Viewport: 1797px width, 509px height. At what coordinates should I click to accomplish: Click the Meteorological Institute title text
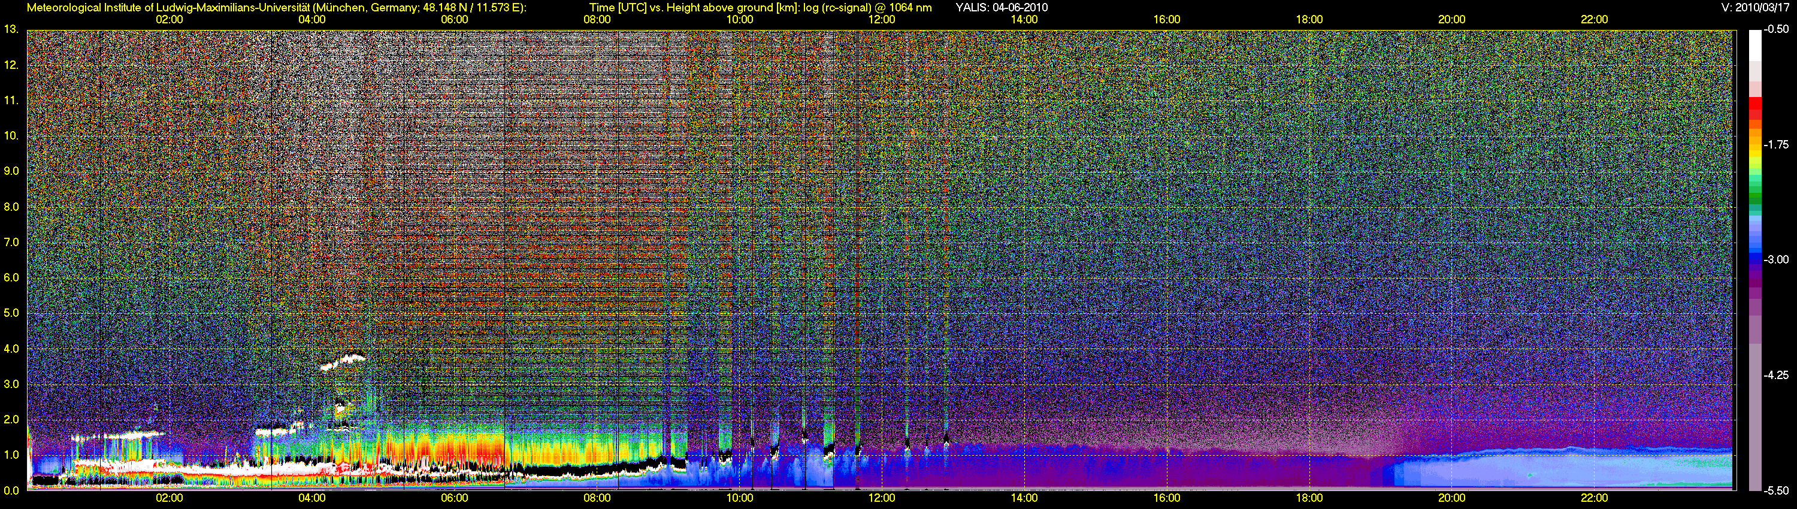(276, 8)
